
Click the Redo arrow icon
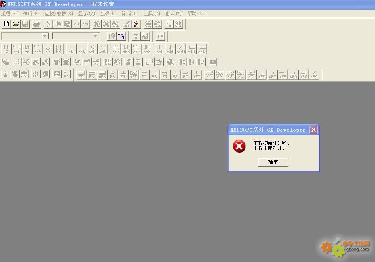point(86,24)
